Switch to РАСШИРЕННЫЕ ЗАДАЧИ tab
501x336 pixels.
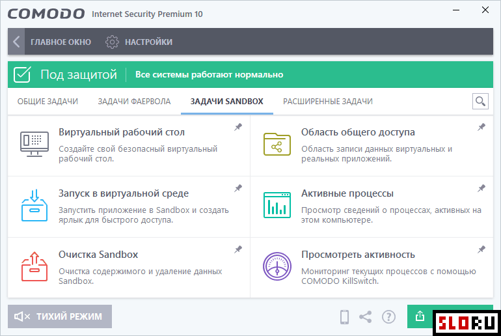[328, 102]
